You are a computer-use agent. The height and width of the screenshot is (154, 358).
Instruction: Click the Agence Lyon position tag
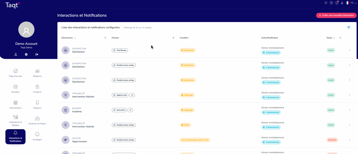[120, 95]
